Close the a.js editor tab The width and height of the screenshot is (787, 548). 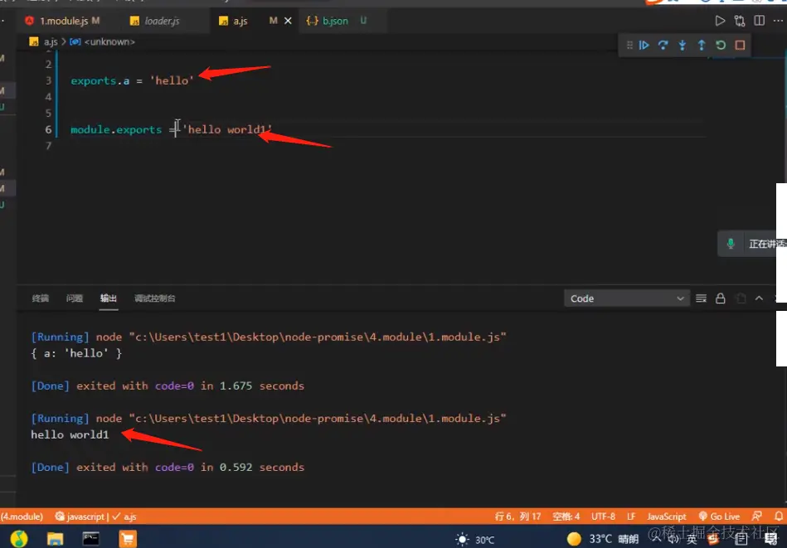tap(288, 21)
